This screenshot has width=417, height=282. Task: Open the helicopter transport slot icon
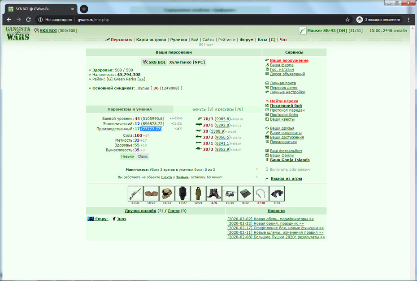click(x=230, y=194)
